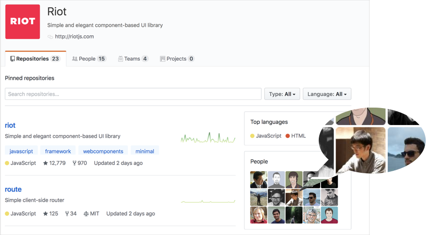The image size is (426, 235).
Task: Click the project board icon in Projects tab
Action: tap(162, 58)
